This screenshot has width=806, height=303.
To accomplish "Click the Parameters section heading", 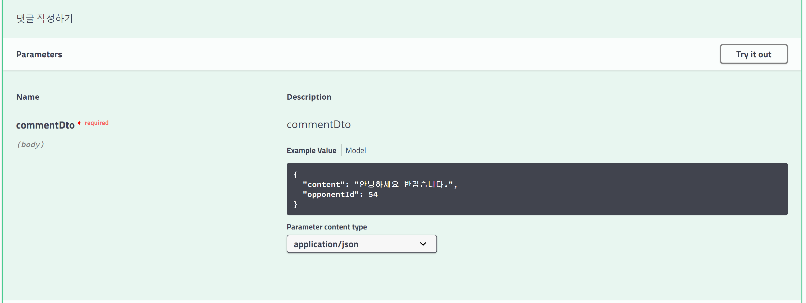I will pyautogui.click(x=39, y=54).
